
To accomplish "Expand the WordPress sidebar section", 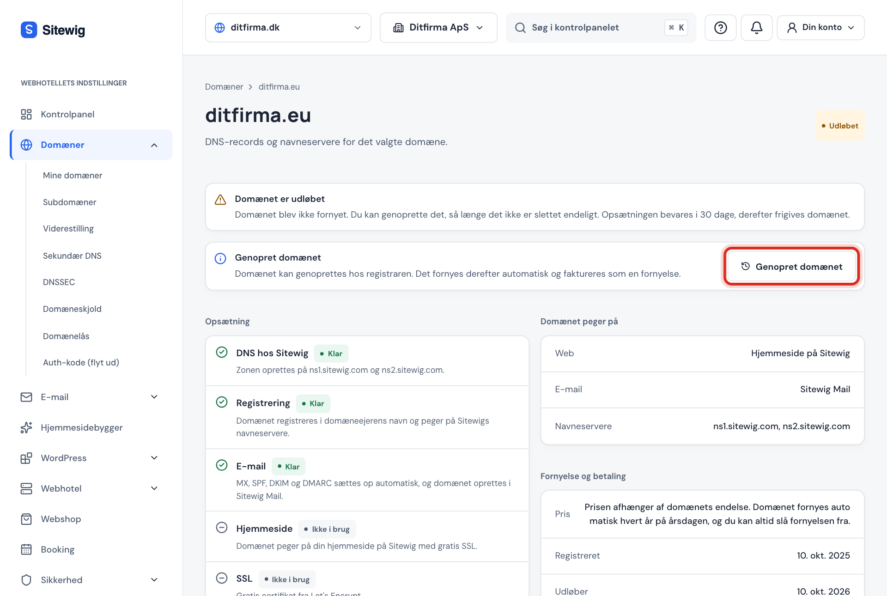I will 154,458.
